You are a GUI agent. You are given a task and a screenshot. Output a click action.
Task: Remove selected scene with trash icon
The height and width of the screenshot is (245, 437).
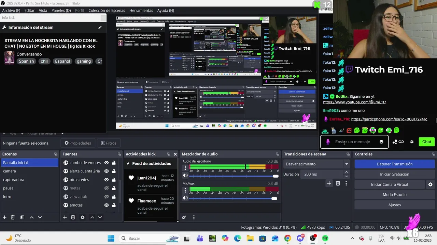point(13,217)
